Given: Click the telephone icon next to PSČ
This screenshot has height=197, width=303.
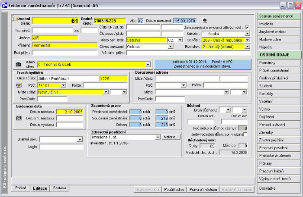Looking at the screenshot, I should [x=19, y=85].
